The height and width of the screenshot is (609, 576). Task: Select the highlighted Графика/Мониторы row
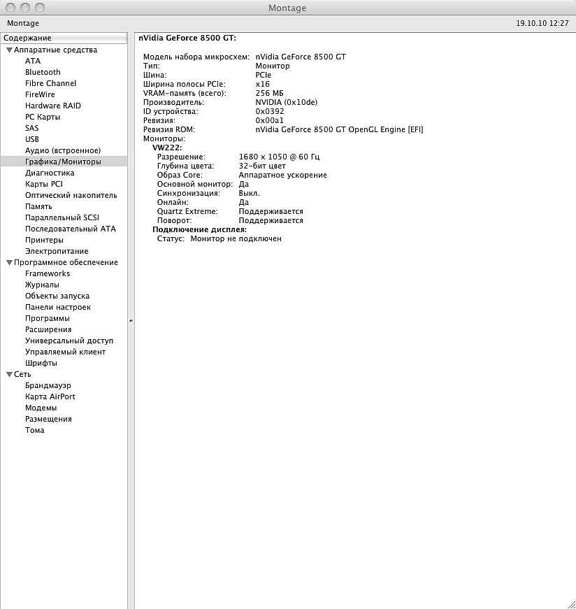64,162
